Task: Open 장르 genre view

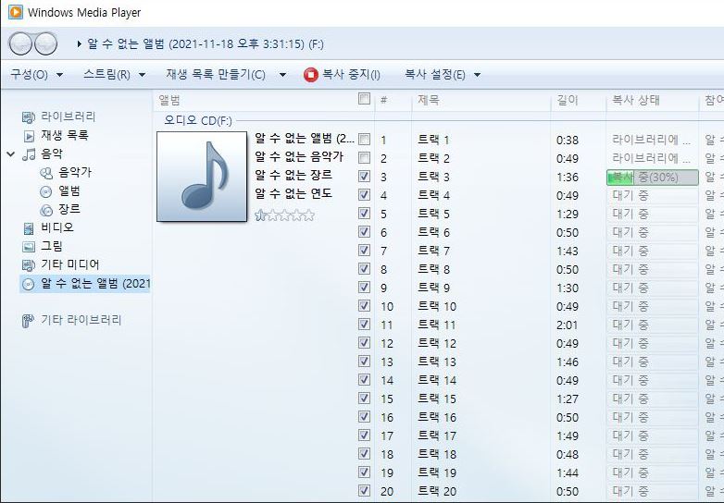Action: tap(69, 209)
